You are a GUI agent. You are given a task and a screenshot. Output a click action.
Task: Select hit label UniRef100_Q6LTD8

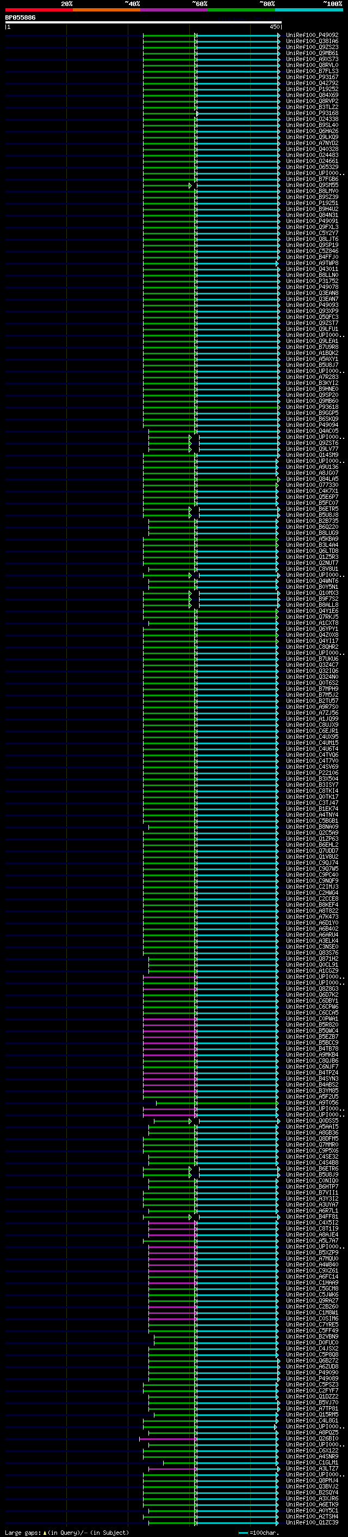point(312,551)
